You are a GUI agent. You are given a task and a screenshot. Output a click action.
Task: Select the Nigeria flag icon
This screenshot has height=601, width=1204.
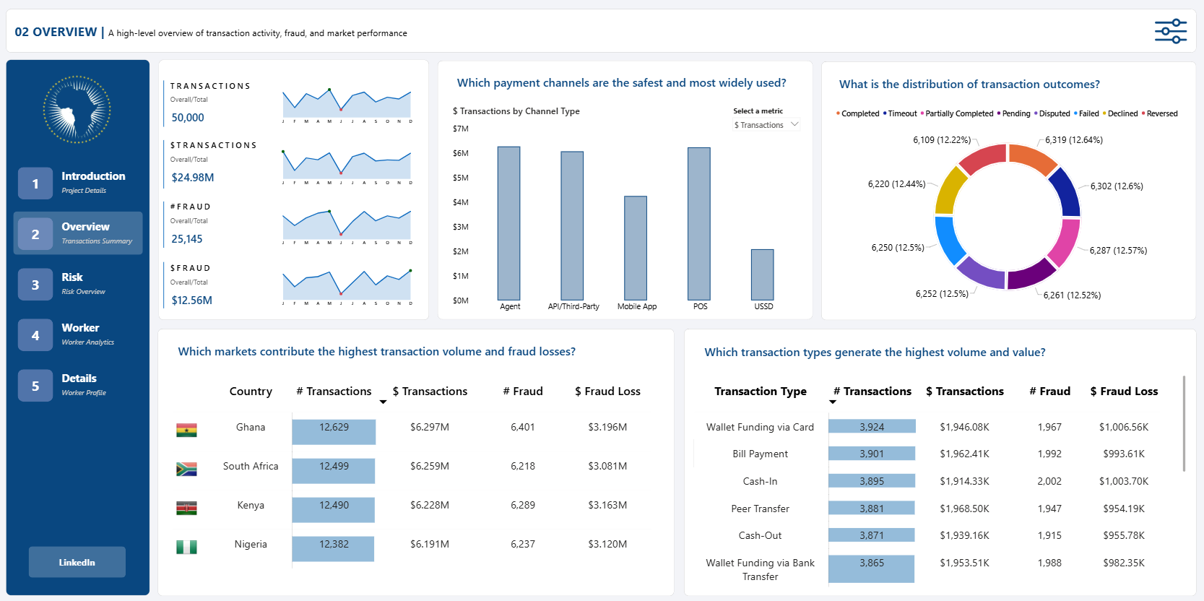coord(186,548)
